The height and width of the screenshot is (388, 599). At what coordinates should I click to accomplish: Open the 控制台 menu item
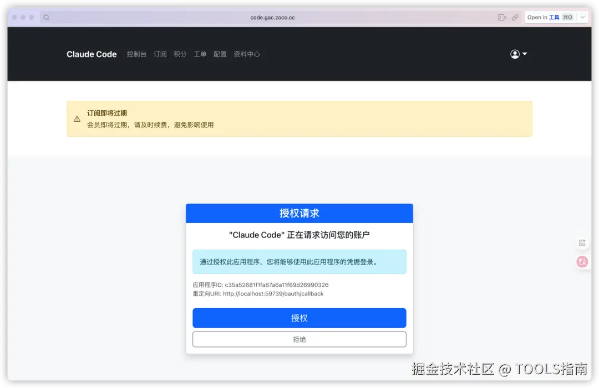click(x=137, y=54)
